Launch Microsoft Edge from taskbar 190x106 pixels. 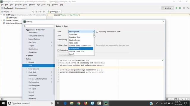[65, 103]
